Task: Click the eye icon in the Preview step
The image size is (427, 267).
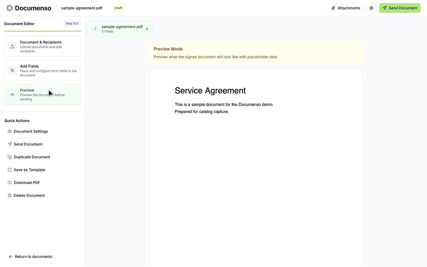Action: tap(12, 95)
